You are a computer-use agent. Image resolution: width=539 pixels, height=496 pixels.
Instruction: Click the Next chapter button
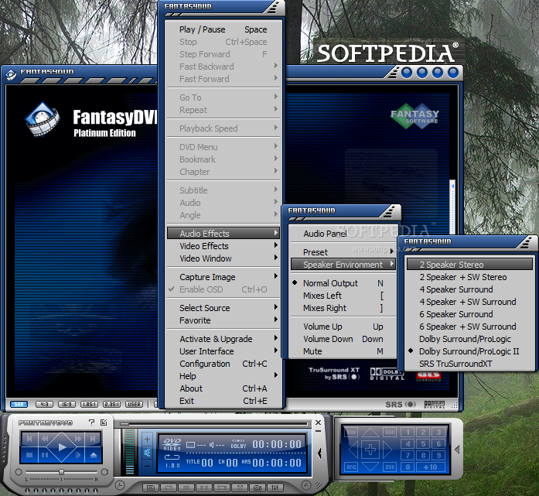pyautogui.click(x=93, y=439)
